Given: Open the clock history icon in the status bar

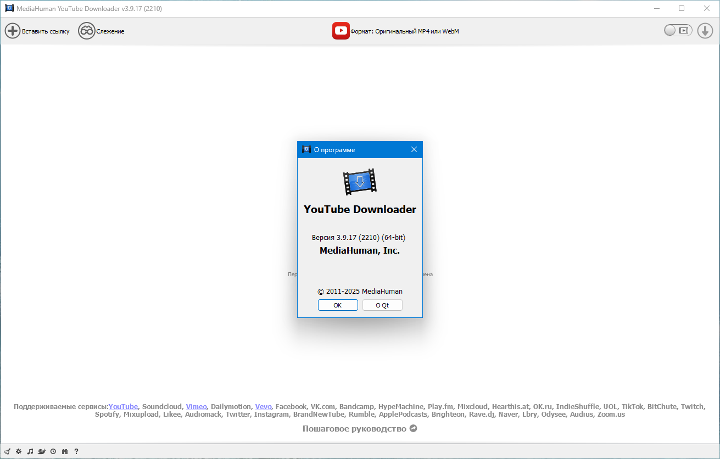Looking at the screenshot, I should click(x=53, y=451).
